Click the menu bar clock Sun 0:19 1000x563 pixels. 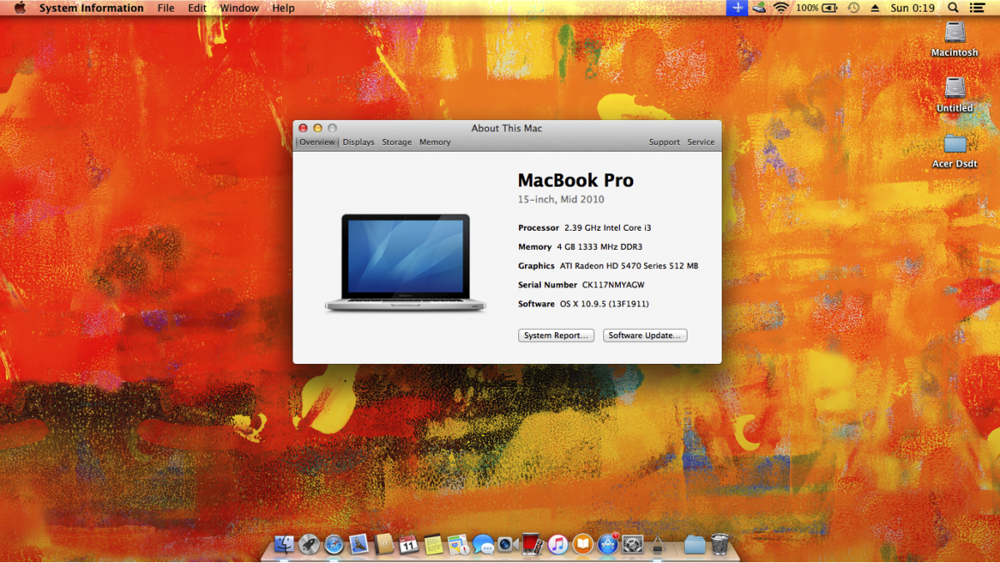[x=912, y=7]
